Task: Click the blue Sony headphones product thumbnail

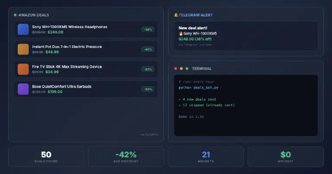Action: coord(23,29)
